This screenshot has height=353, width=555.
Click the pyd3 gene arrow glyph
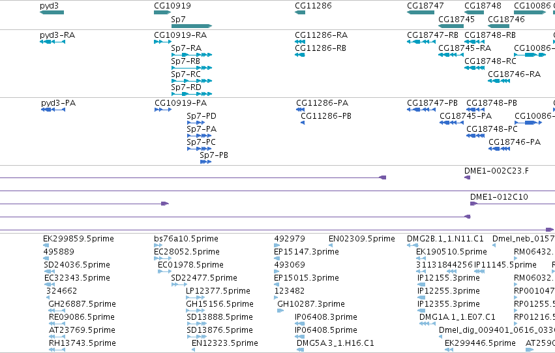coord(52,12)
